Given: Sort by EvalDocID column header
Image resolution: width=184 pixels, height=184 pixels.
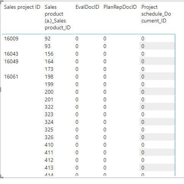Looking at the screenshot, I should [87, 7].
